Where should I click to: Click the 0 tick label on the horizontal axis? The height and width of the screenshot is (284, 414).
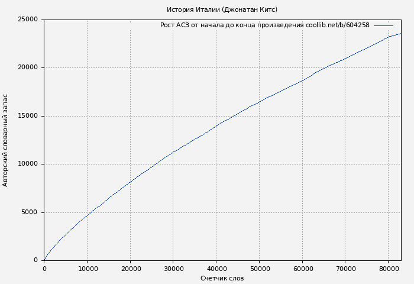point(44,268)
